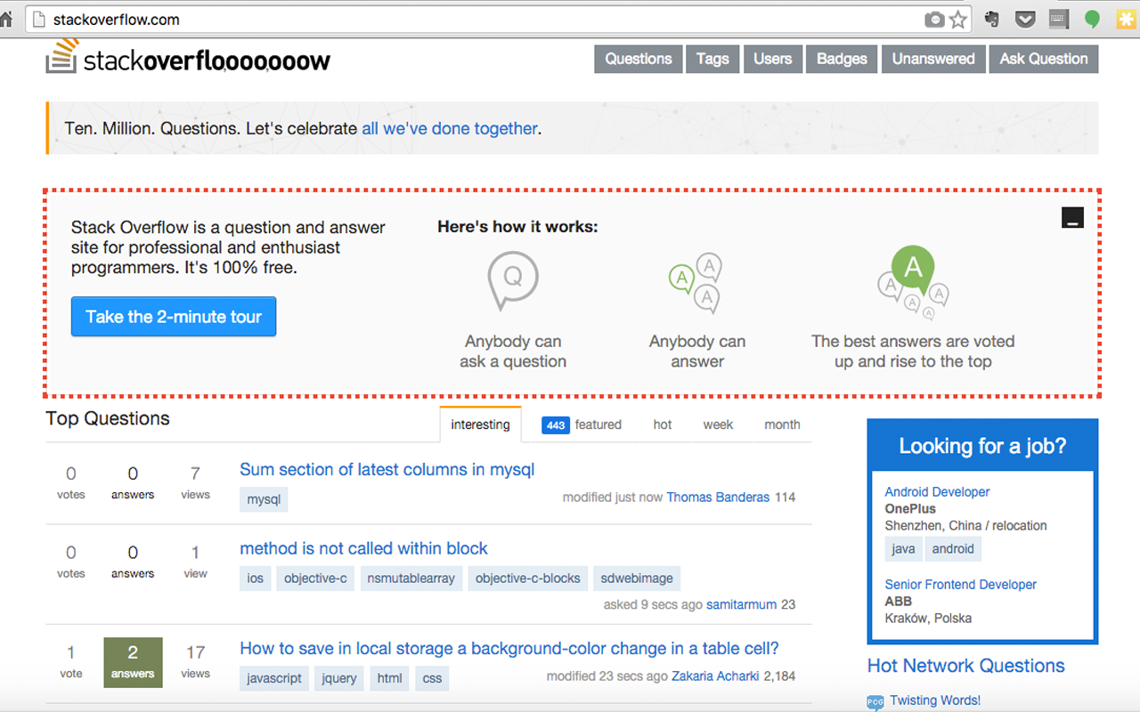Click the html tag

[390, 678]
